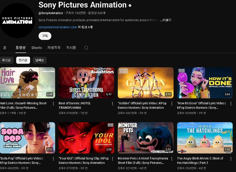Open the "Golden" Official Lyric Video title
The height and width of the screenshot is (172, 236).
[142, 105]
